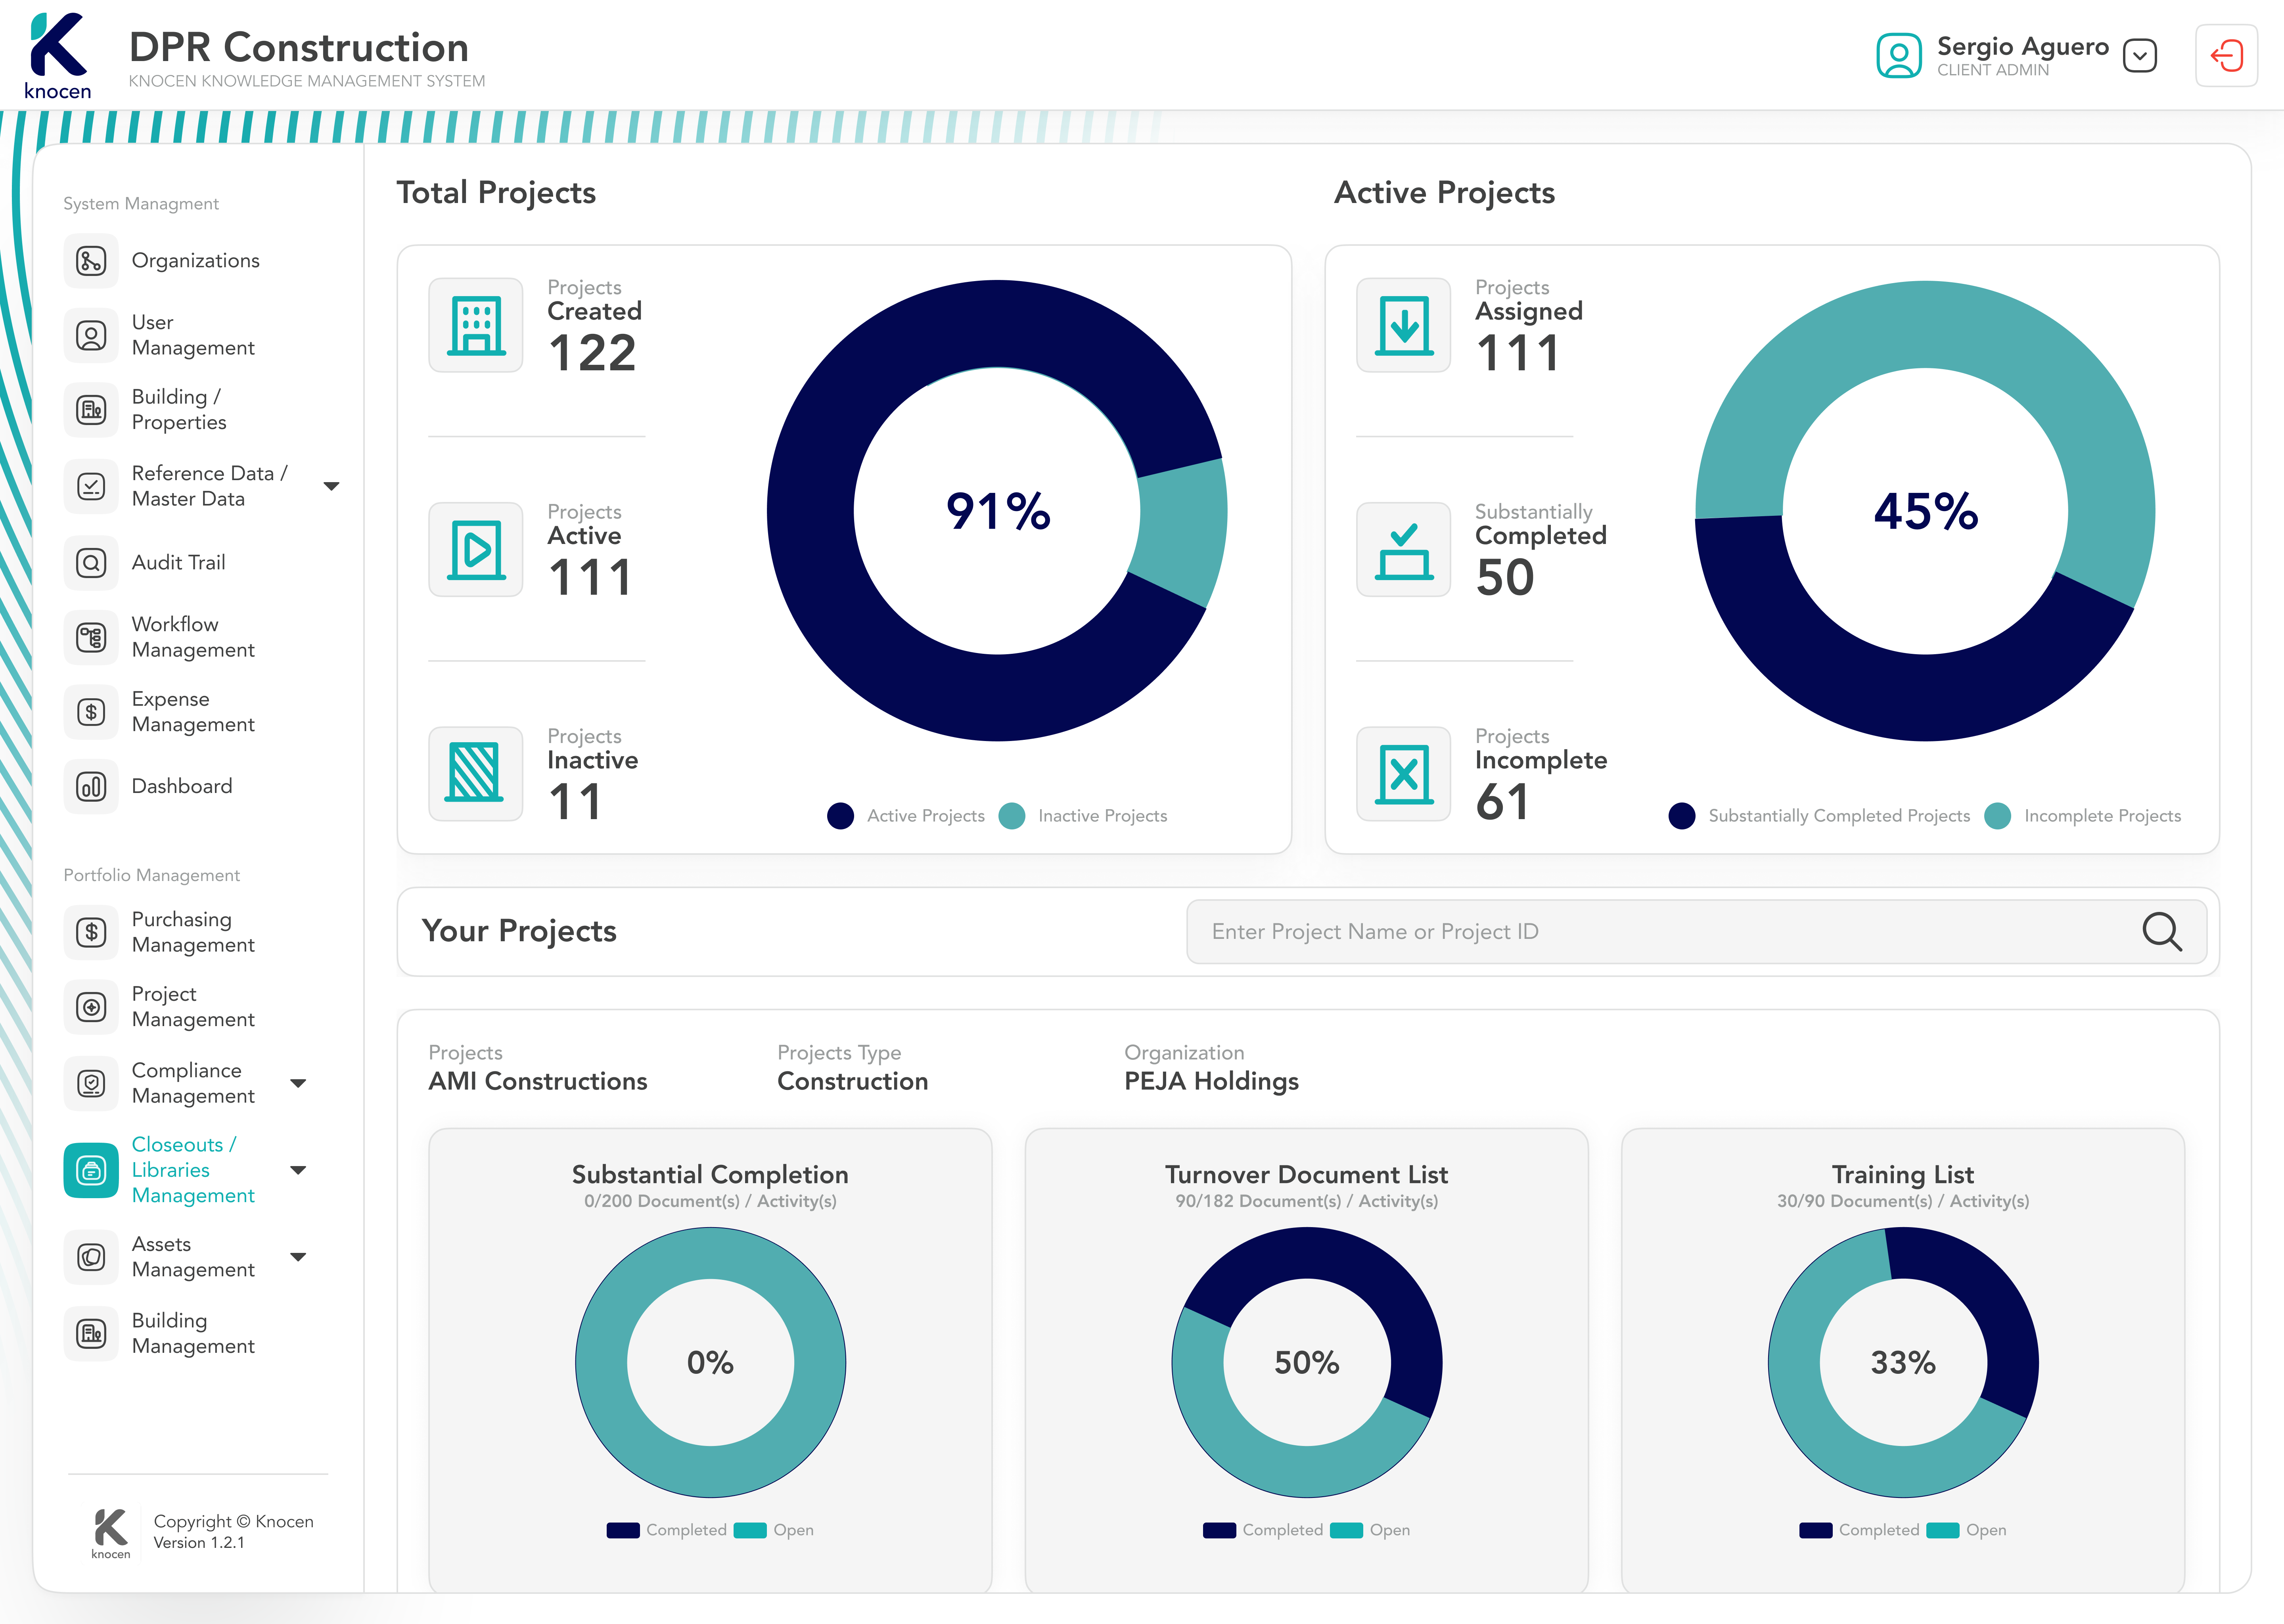This screenshot has width=2284, height=1624.
Task: Expand the Reference Data / Master Data arrow
Action: pyautogui.click(x=331, y=486)
